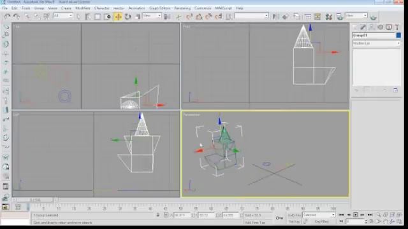Screen dimensions: 408x229
Task: Click the Undo arrow icon
Action: click(x=7, y=17)
